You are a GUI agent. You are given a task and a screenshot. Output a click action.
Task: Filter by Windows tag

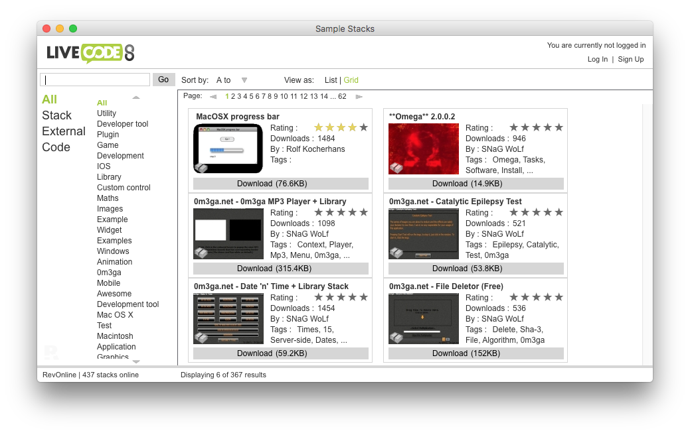[x=113, y=251]
